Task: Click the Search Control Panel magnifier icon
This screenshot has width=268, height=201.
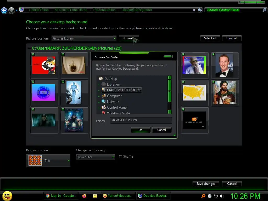Action: (264, 10)
